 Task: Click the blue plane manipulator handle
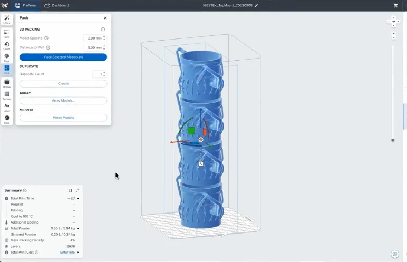click(195, 143)
